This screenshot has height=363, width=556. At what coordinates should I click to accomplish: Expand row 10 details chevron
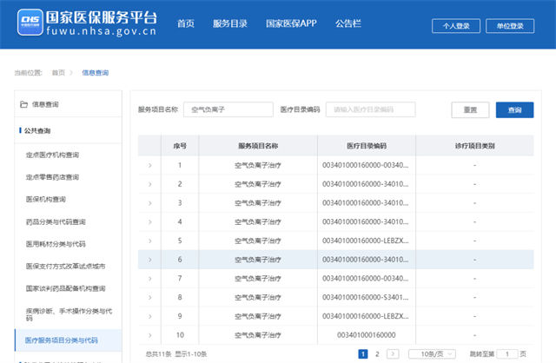click(150, 335)
